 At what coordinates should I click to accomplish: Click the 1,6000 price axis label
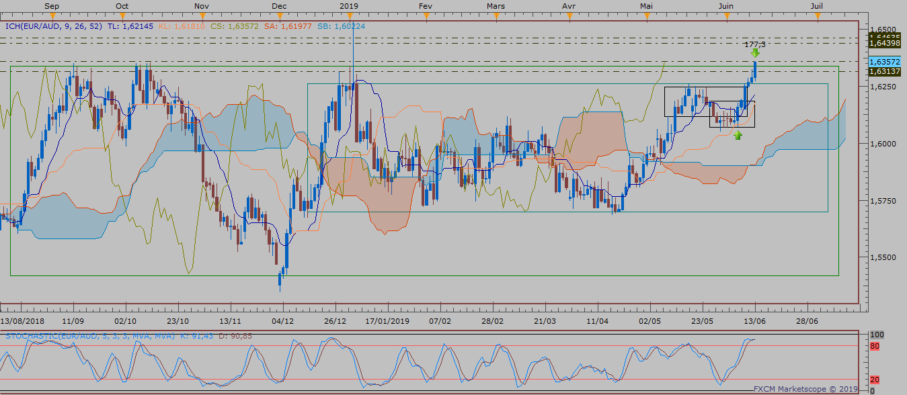click(x=882, y=144)
